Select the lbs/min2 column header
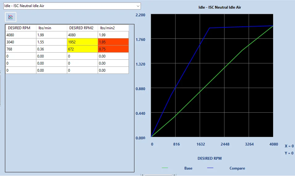The height and width of the screenshot is (176, 295). pos(113,28)
